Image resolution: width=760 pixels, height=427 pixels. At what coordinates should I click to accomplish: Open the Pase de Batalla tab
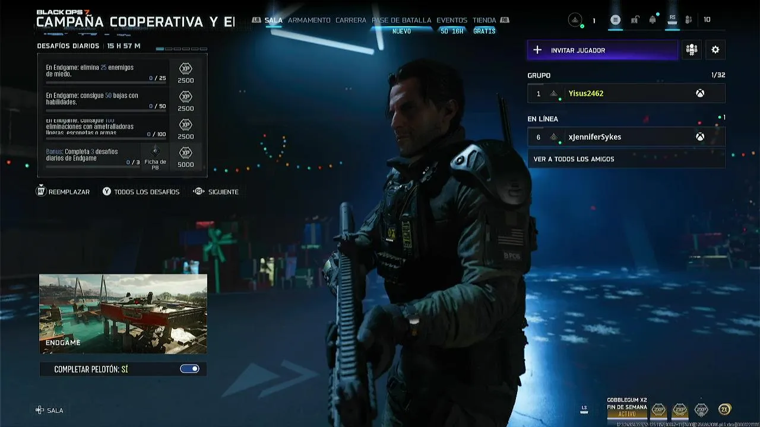[401, 20]
